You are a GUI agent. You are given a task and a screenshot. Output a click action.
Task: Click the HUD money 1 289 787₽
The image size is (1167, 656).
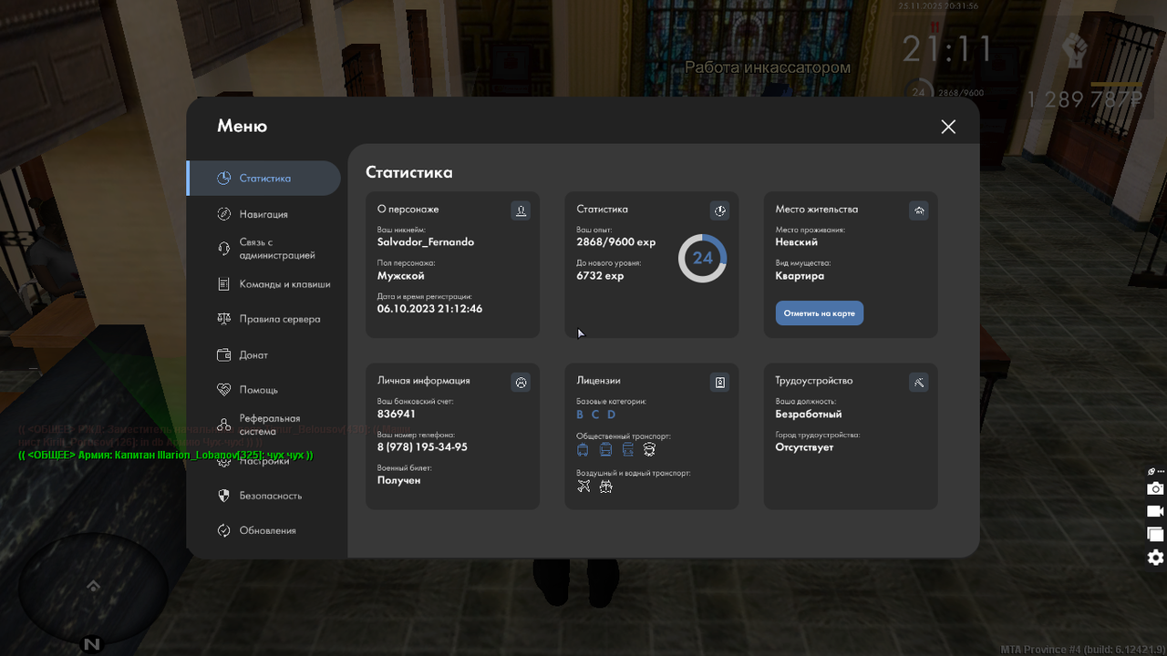1085,99
